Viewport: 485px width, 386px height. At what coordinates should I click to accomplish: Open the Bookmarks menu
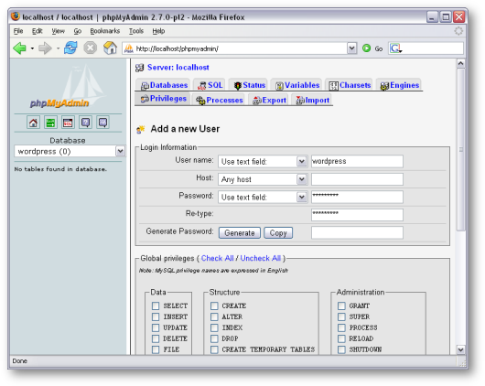point(105,31)
